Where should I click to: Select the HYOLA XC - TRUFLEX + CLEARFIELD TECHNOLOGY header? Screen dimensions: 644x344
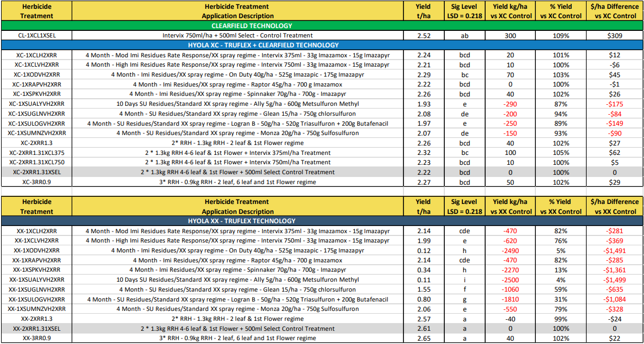[x=322, y=45]
